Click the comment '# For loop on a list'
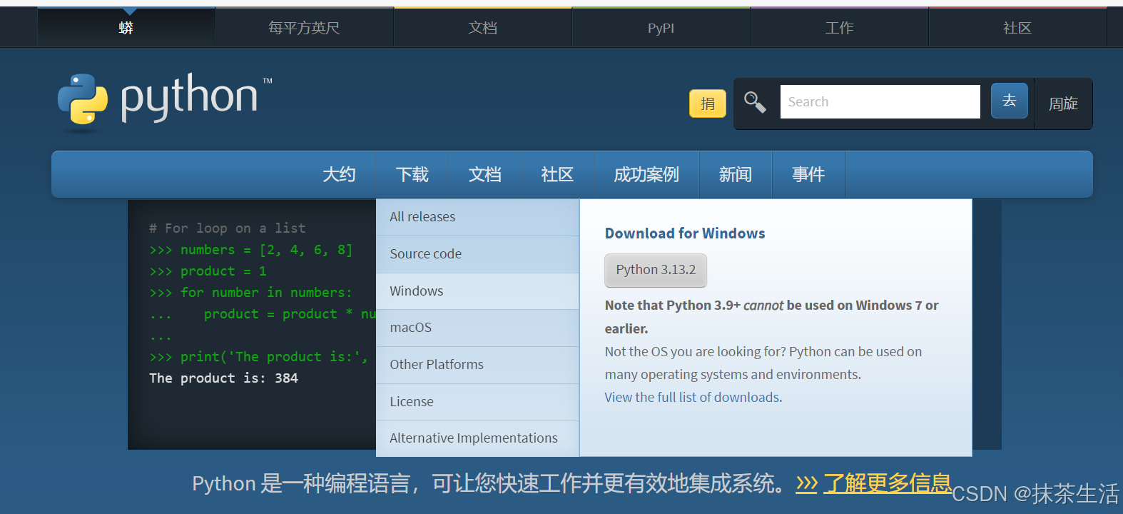 [x=228, y=228]
